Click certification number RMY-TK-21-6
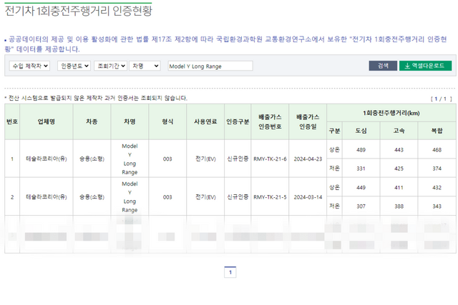Screen dimensions: 458x305 coord(270,159)
